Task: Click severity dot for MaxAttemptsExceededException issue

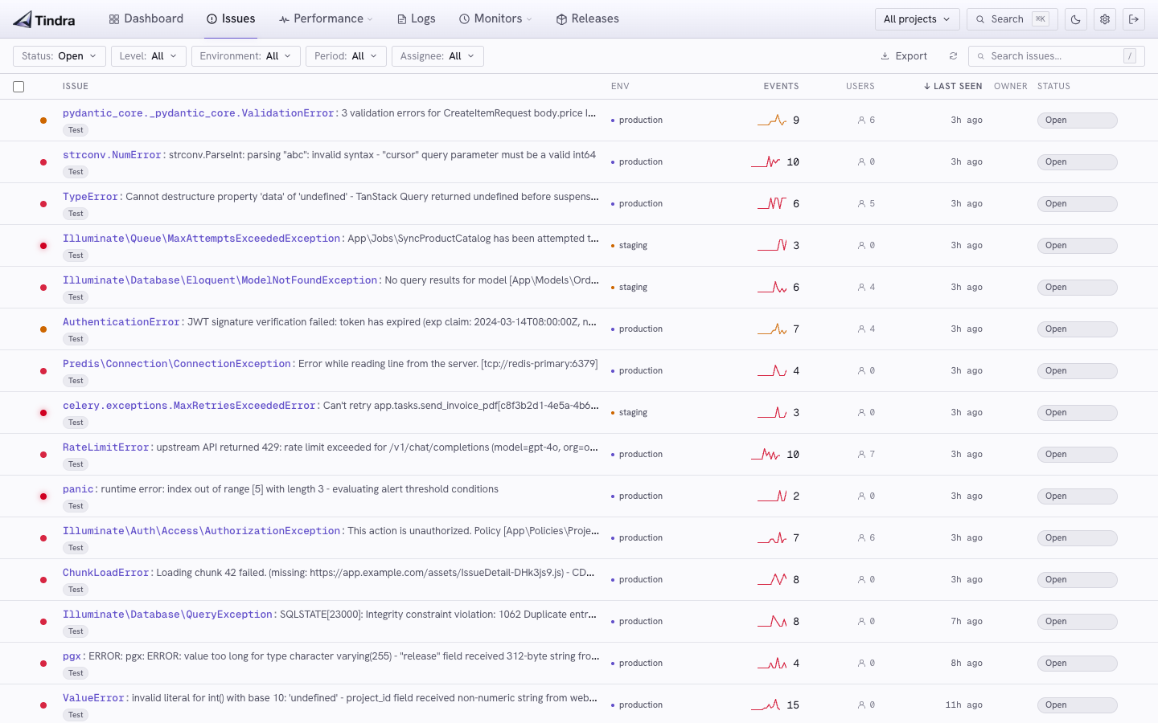Action: click(43, 246)
